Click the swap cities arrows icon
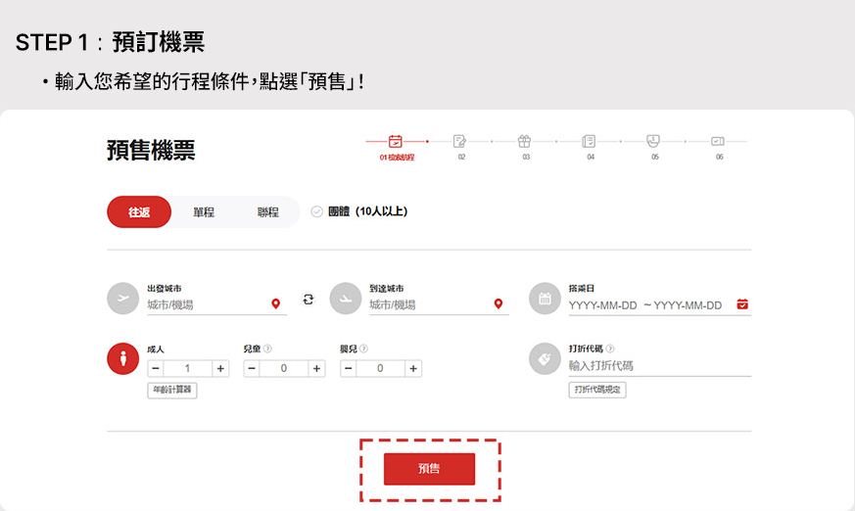855x511 pixels. pyautogui.click(x=309, y=300)
